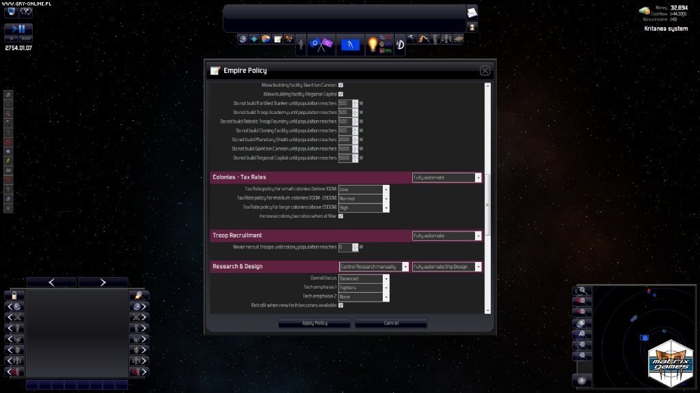The width and height of the screenshot is (700, 393).
Task: Uncheck Retrofit when new tech becomes available
Action: (x=340, y=305)
